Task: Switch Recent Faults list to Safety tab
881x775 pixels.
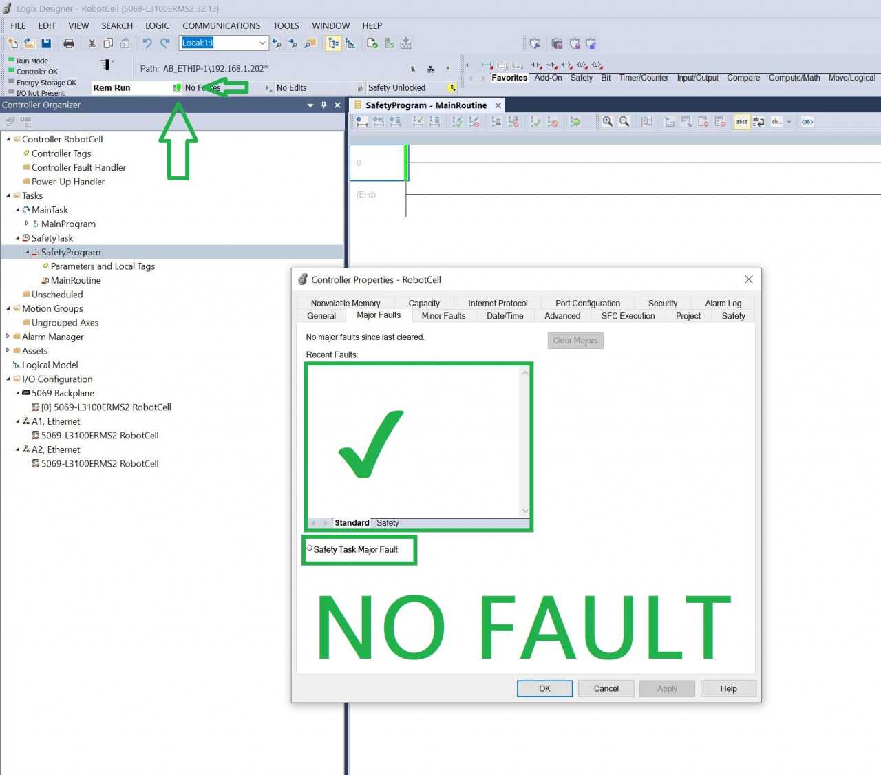Action: pyautogui.click(x=388, y=523)
